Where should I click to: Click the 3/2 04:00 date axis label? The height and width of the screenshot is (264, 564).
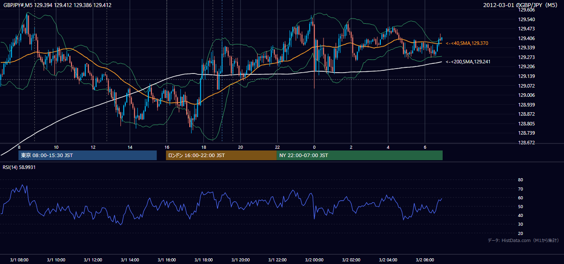(x=388, y=260)
